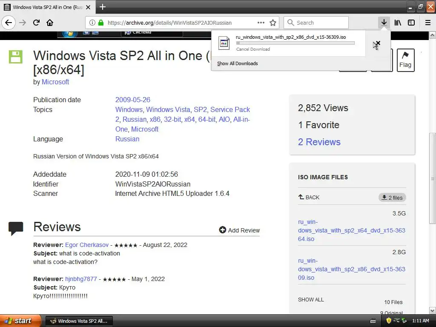
Task: Open a new tab with plus button
Action: [102, 7]
